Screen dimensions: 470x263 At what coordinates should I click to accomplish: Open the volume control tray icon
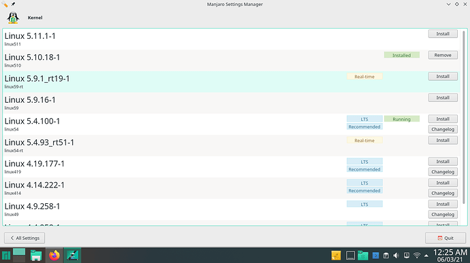click(396, 256)
